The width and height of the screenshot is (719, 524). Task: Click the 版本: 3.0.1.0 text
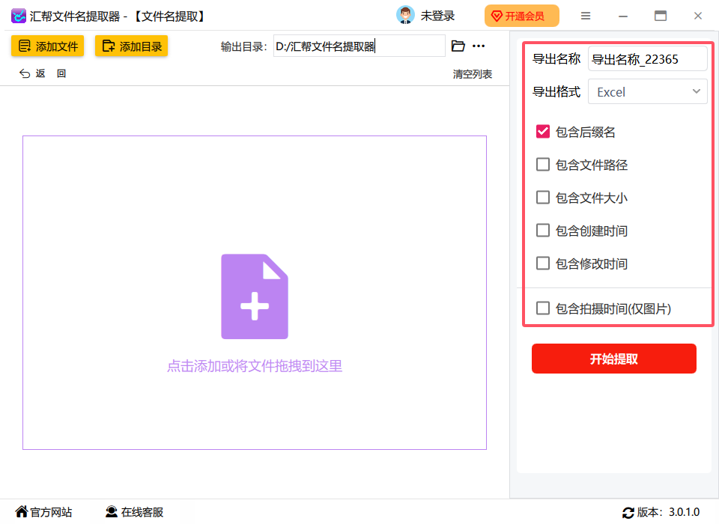(x=668, y=512)
